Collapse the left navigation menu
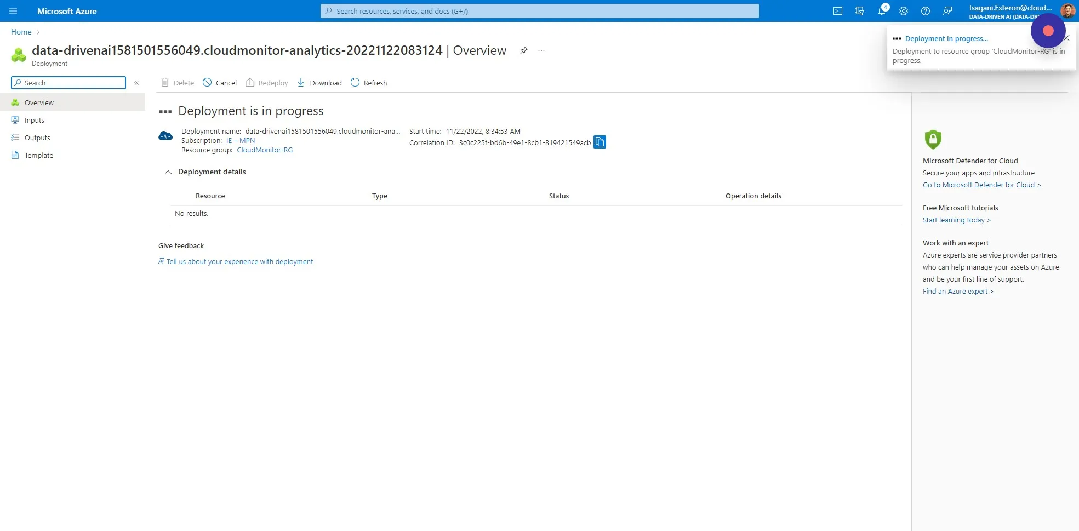1079x531 pixels. click(x=136, y=83)
